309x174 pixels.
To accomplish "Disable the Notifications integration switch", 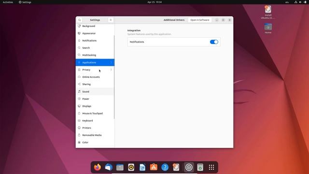I will 214,42.
